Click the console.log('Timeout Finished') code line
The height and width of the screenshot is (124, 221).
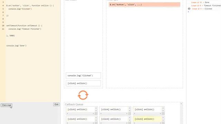point(25,29)
